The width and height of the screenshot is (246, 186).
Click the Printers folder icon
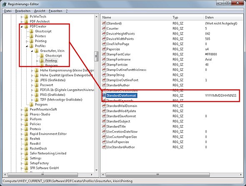click(31, 36)
